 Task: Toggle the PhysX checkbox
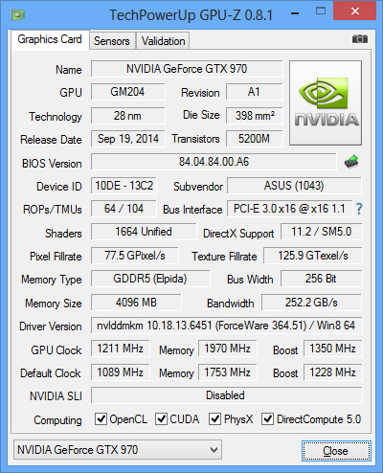[x=214, y=418]
